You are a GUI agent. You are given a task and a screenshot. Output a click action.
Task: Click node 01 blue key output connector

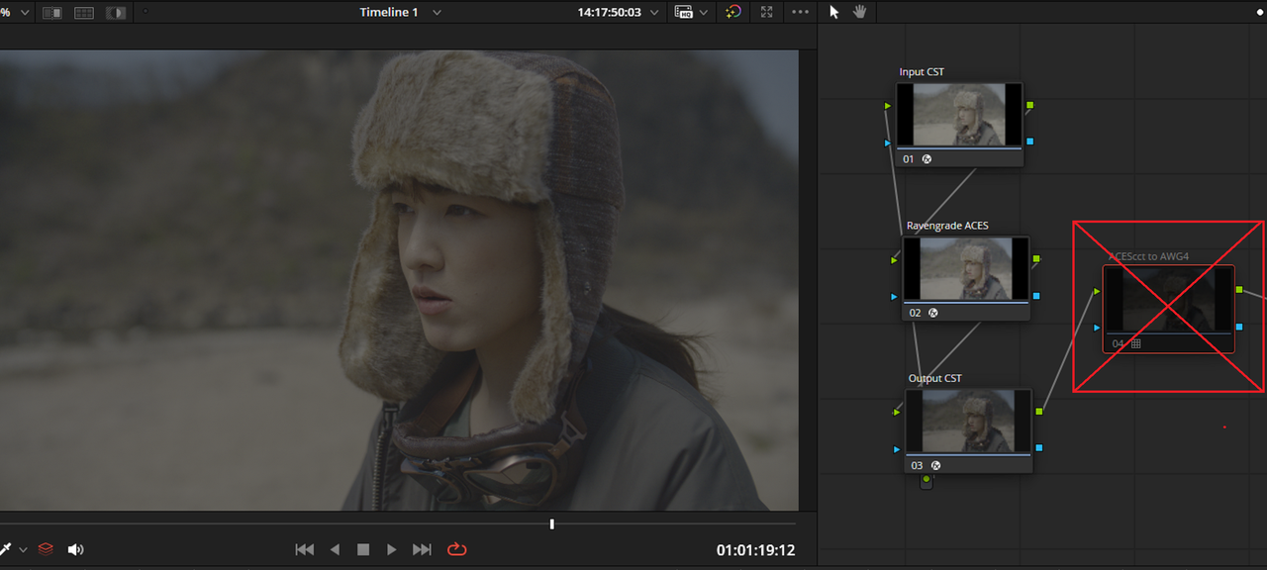(x=1030, y=142)
